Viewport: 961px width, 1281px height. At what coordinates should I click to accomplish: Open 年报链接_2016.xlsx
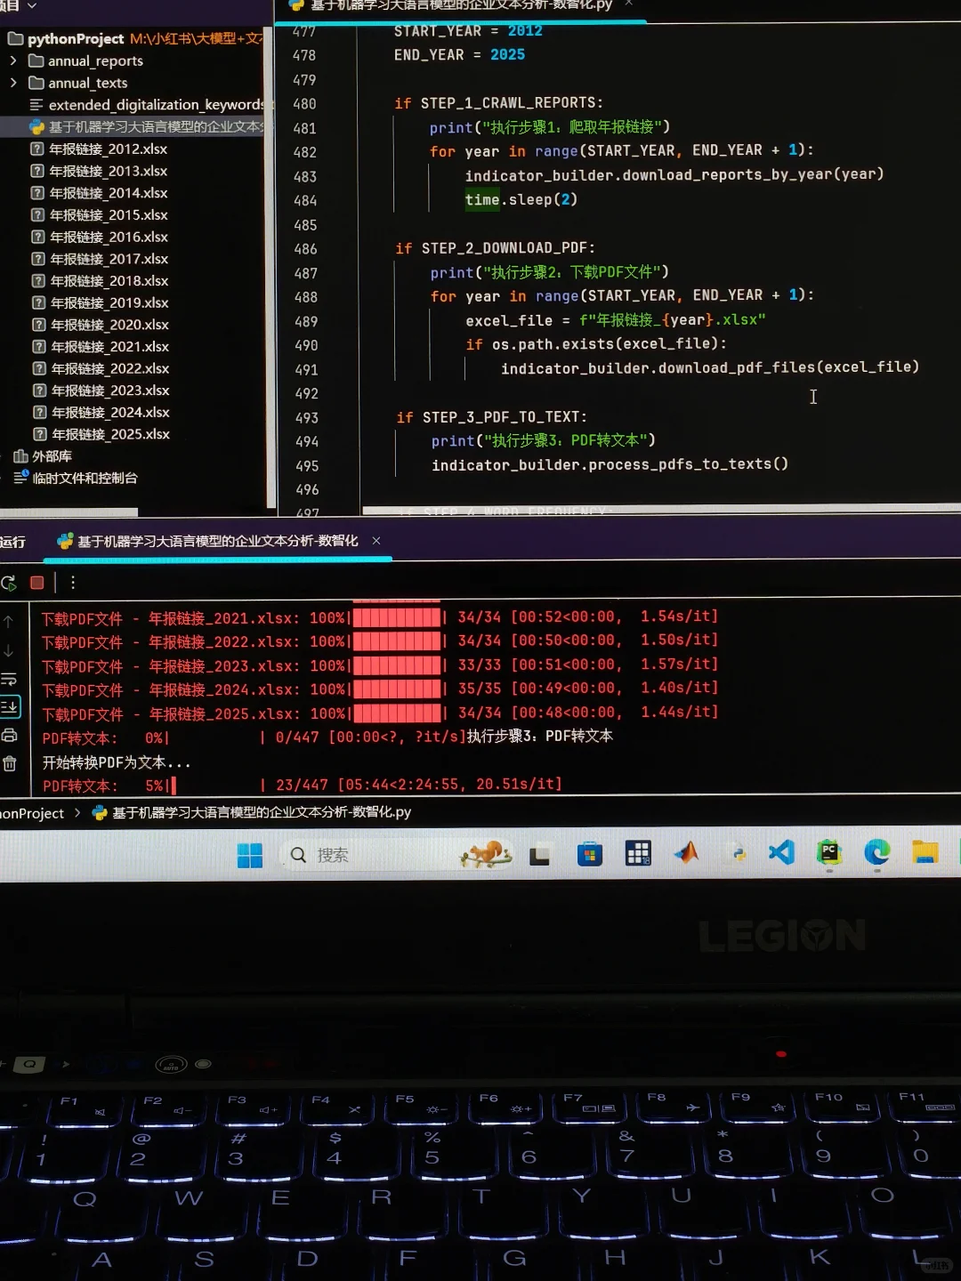100,237
